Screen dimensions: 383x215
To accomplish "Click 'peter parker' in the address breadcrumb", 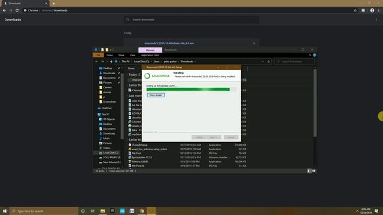I will pyautogui.click(x=170, y=62).
